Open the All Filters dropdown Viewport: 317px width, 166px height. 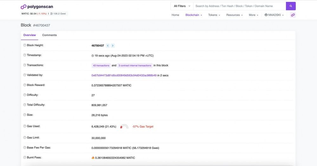182,6
